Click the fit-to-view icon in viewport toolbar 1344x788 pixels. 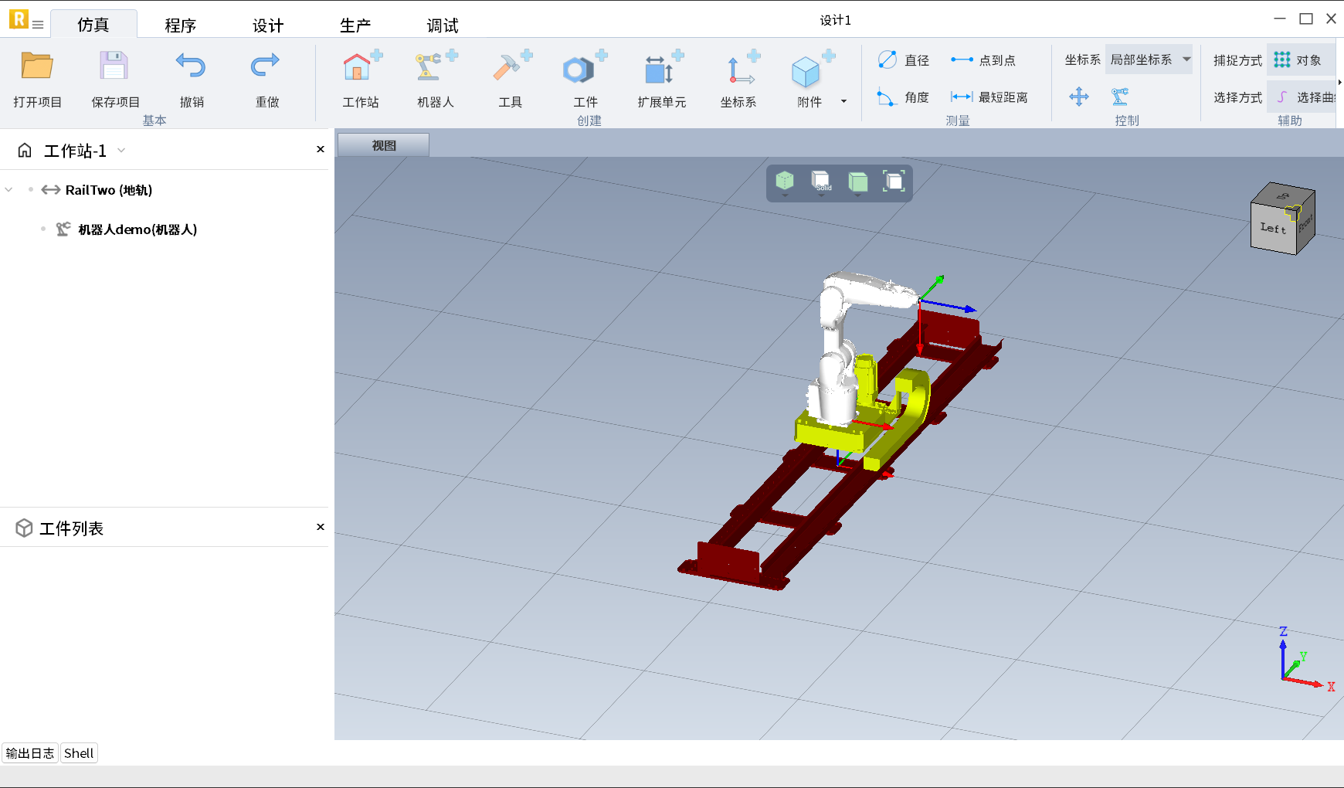coord(894,182)
